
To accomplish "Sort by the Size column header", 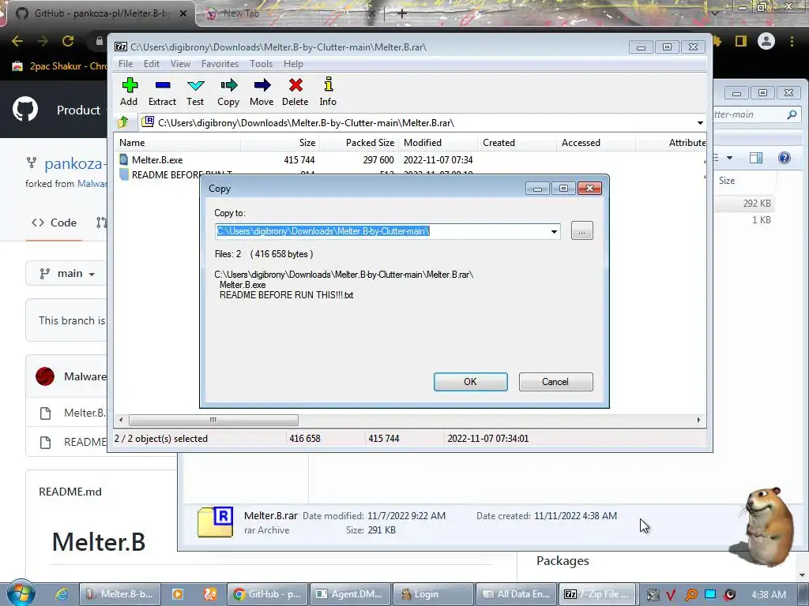I will pyautogui.click(x=279, y=143).
